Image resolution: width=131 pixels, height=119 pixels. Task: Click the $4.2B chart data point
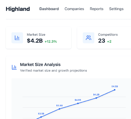(96, 98)
